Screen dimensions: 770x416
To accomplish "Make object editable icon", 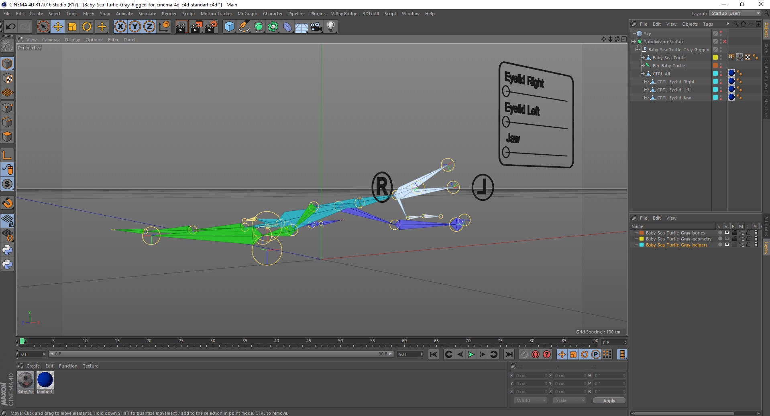I will tap(7, 46).
